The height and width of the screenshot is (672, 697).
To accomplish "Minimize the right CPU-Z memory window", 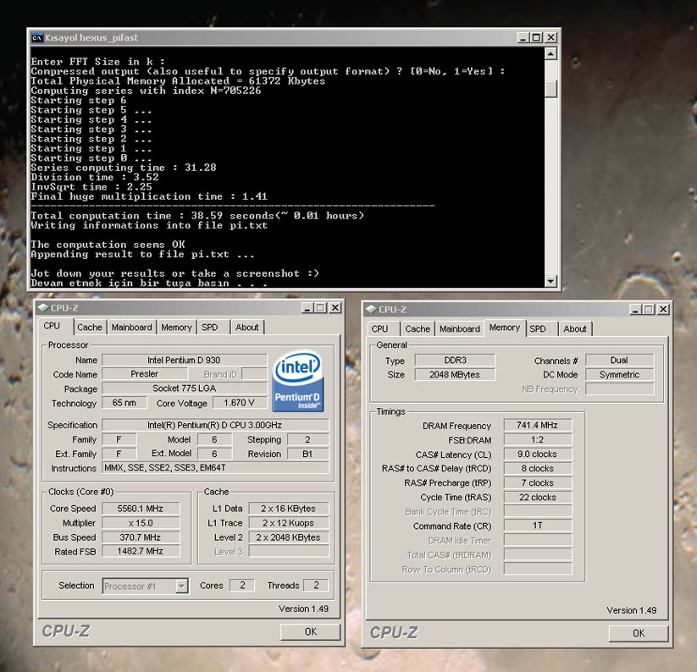I will pos(635,310).
